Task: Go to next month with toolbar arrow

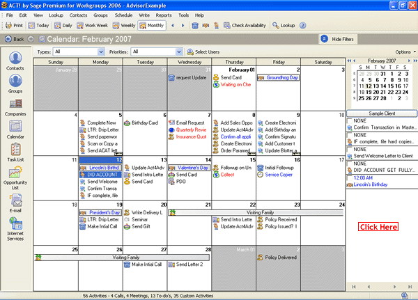Action: click(183, 26)
